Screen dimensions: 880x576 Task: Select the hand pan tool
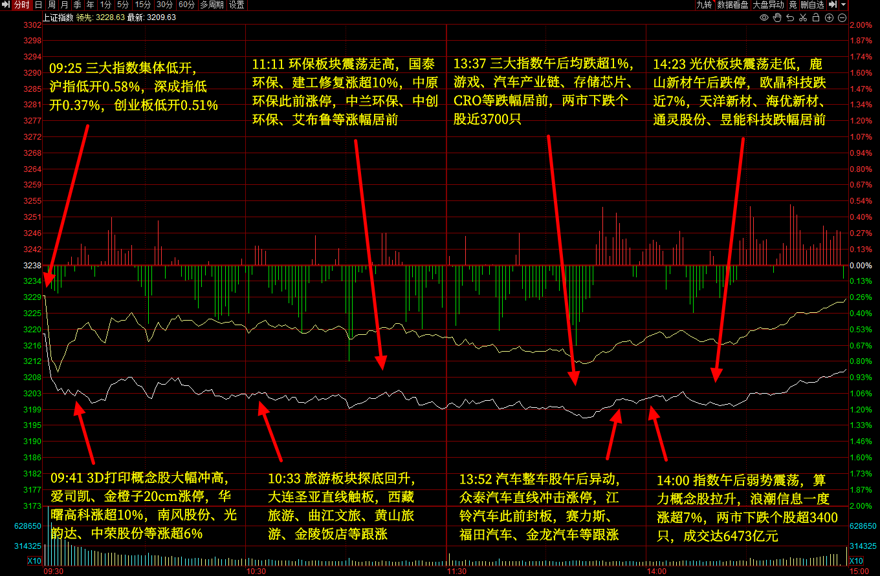point(777,17)
